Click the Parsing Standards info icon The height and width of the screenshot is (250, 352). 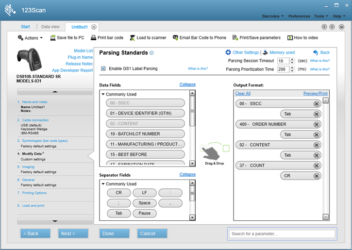coord(152,53)
